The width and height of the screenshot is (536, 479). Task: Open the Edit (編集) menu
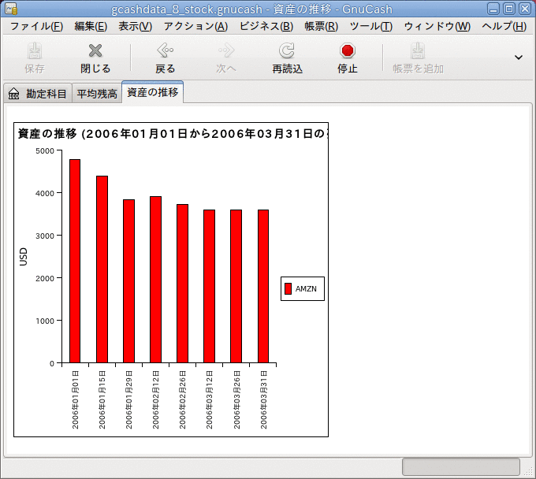90,26
